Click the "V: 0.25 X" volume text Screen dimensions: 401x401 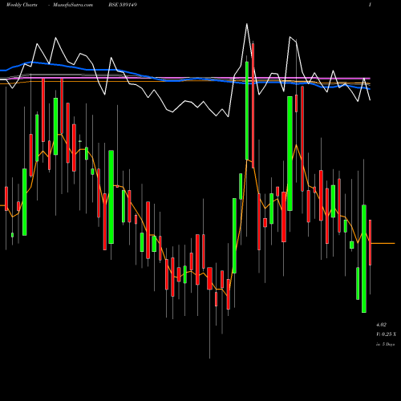tap(386, 334)
